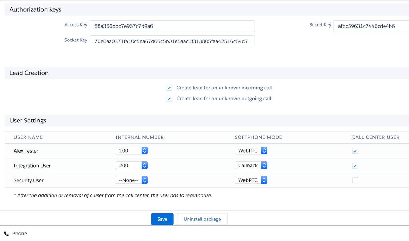Enable call center user for Security User
This screenshot has width=409, height=241.
(355, 180)
